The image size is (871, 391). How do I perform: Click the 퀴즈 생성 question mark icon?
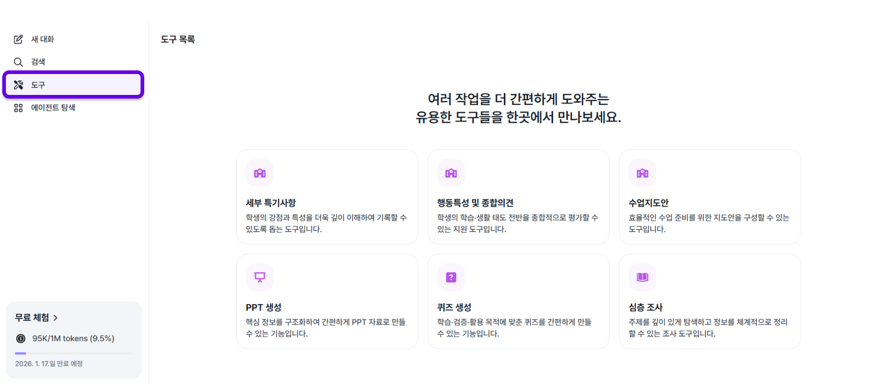[x=451, y=277]
